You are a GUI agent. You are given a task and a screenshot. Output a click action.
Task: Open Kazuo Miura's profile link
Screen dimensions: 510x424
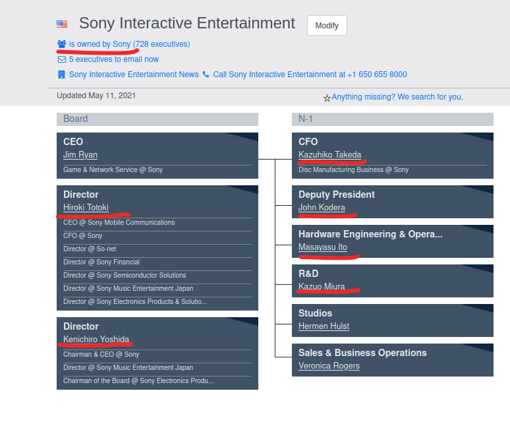tap(322, 286)
